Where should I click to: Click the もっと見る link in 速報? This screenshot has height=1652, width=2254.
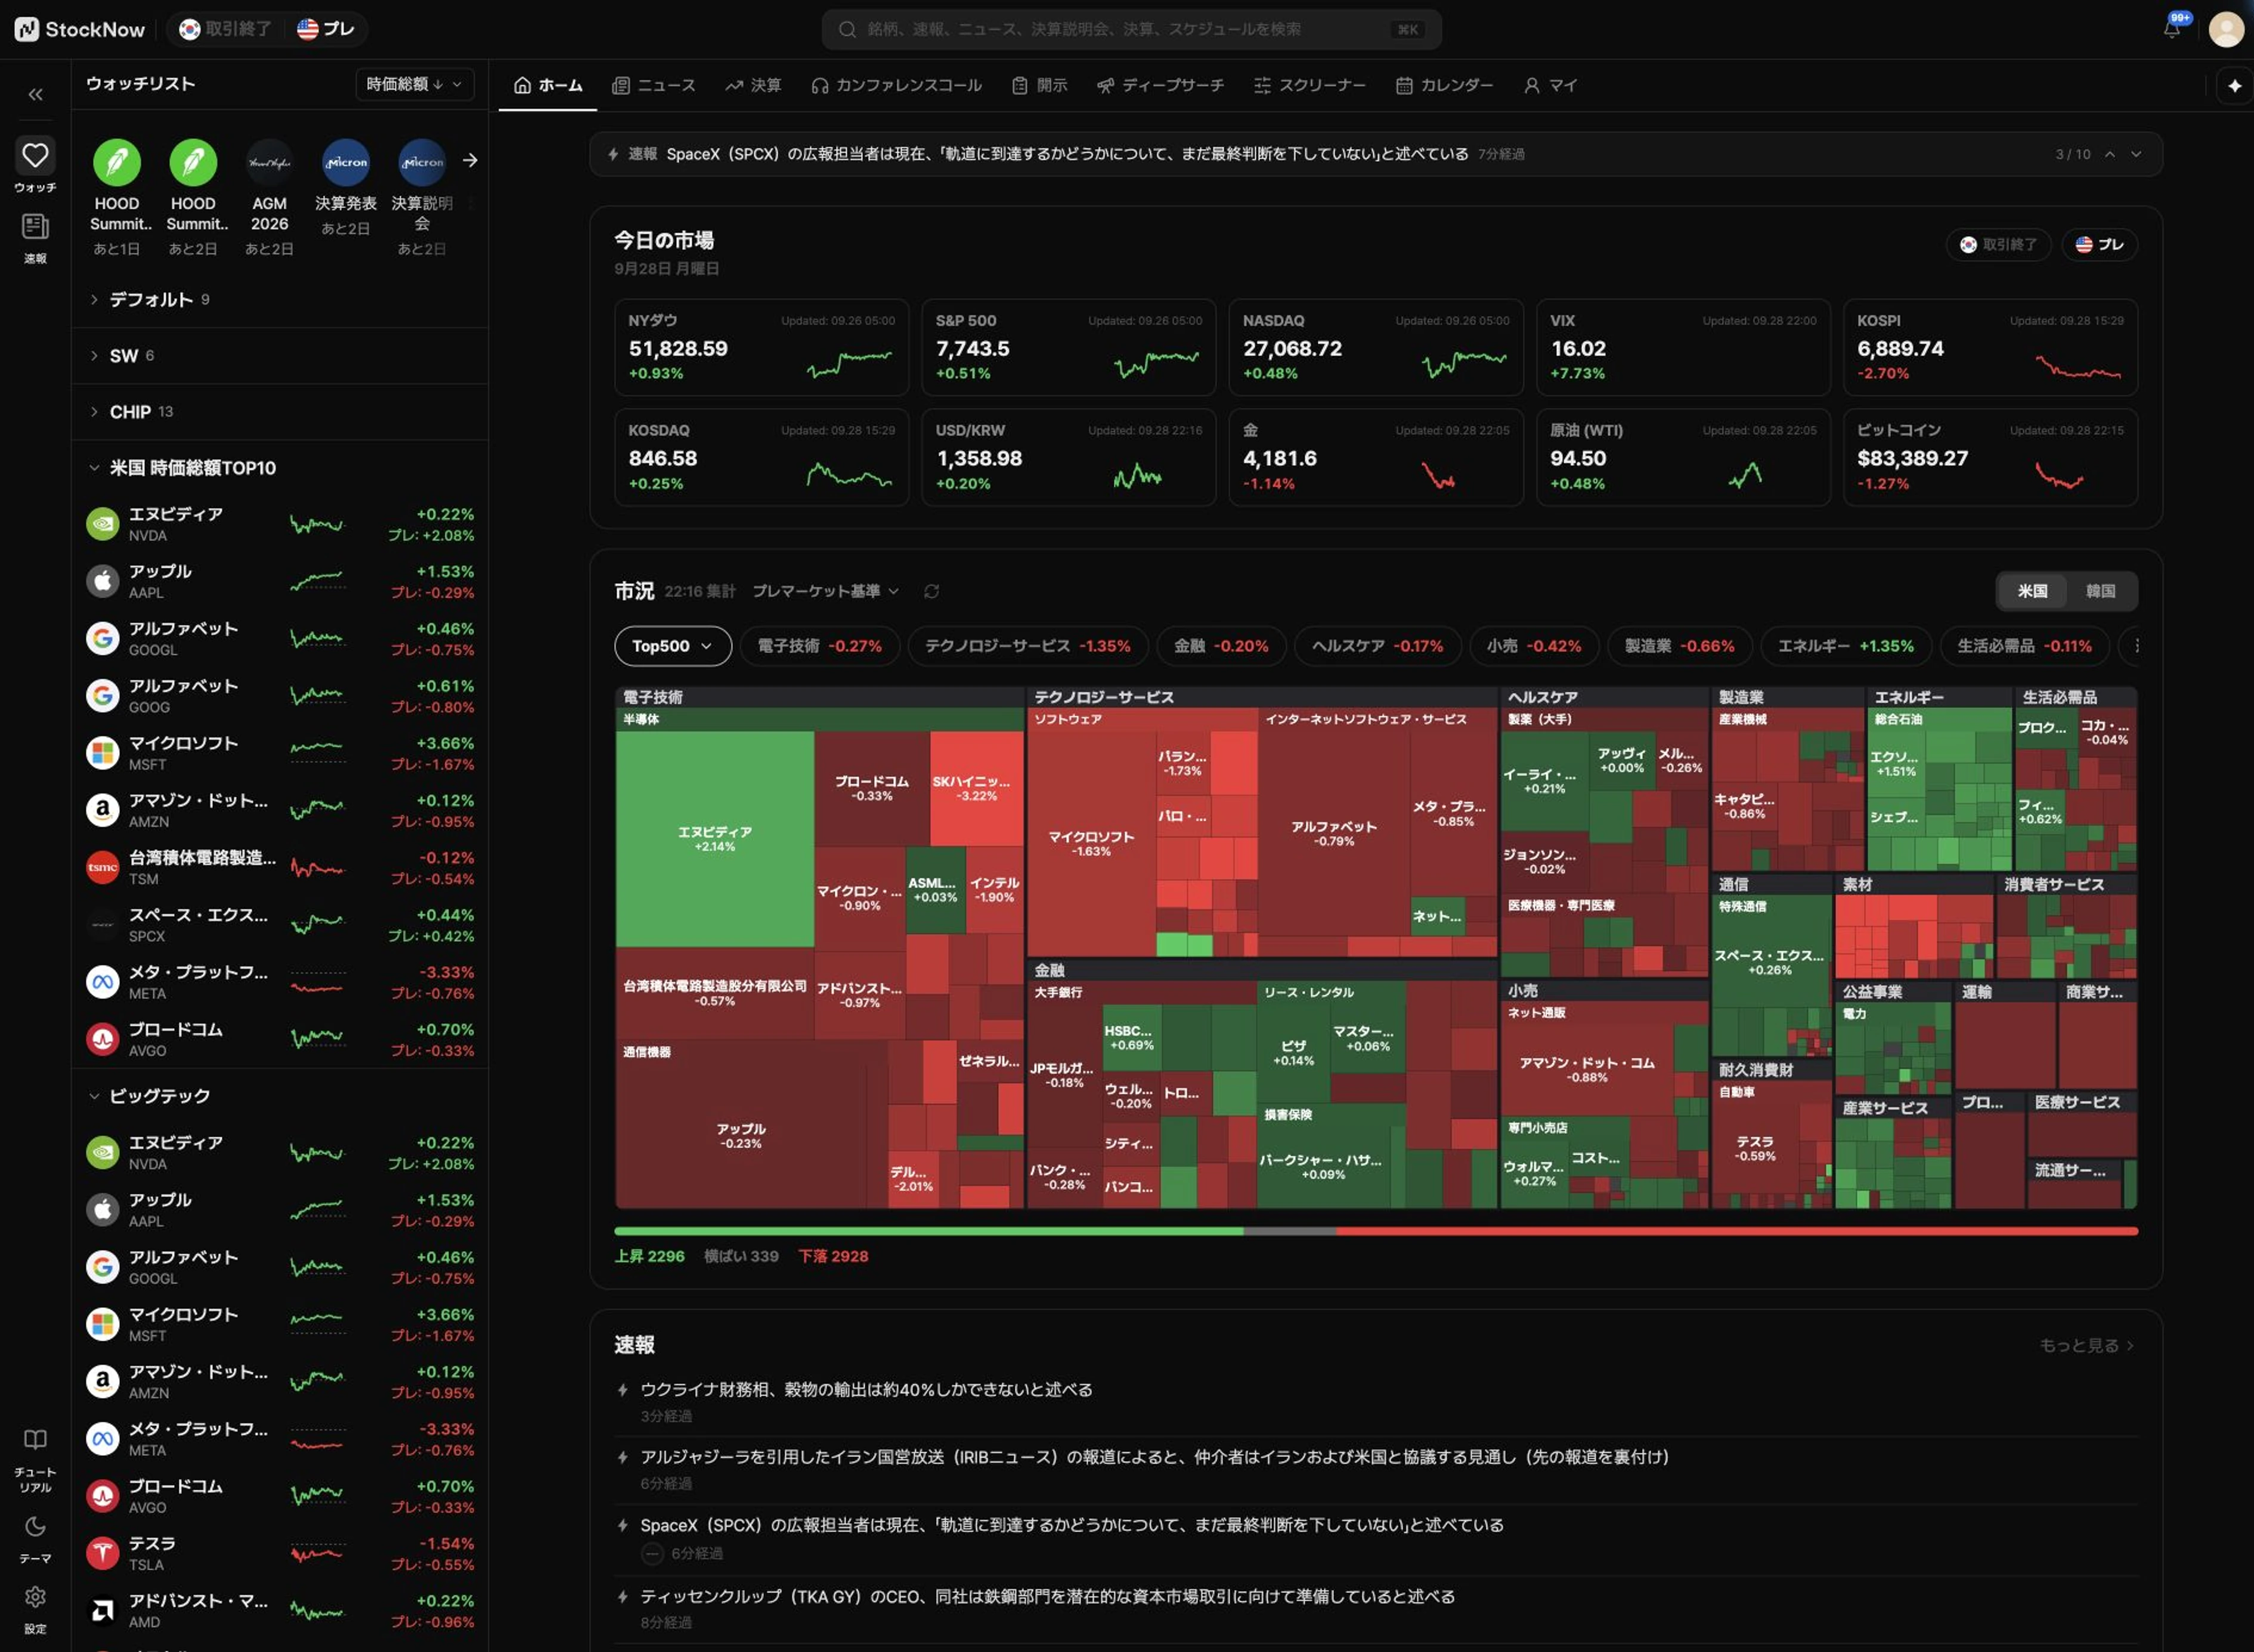tap(2087, 1345)
